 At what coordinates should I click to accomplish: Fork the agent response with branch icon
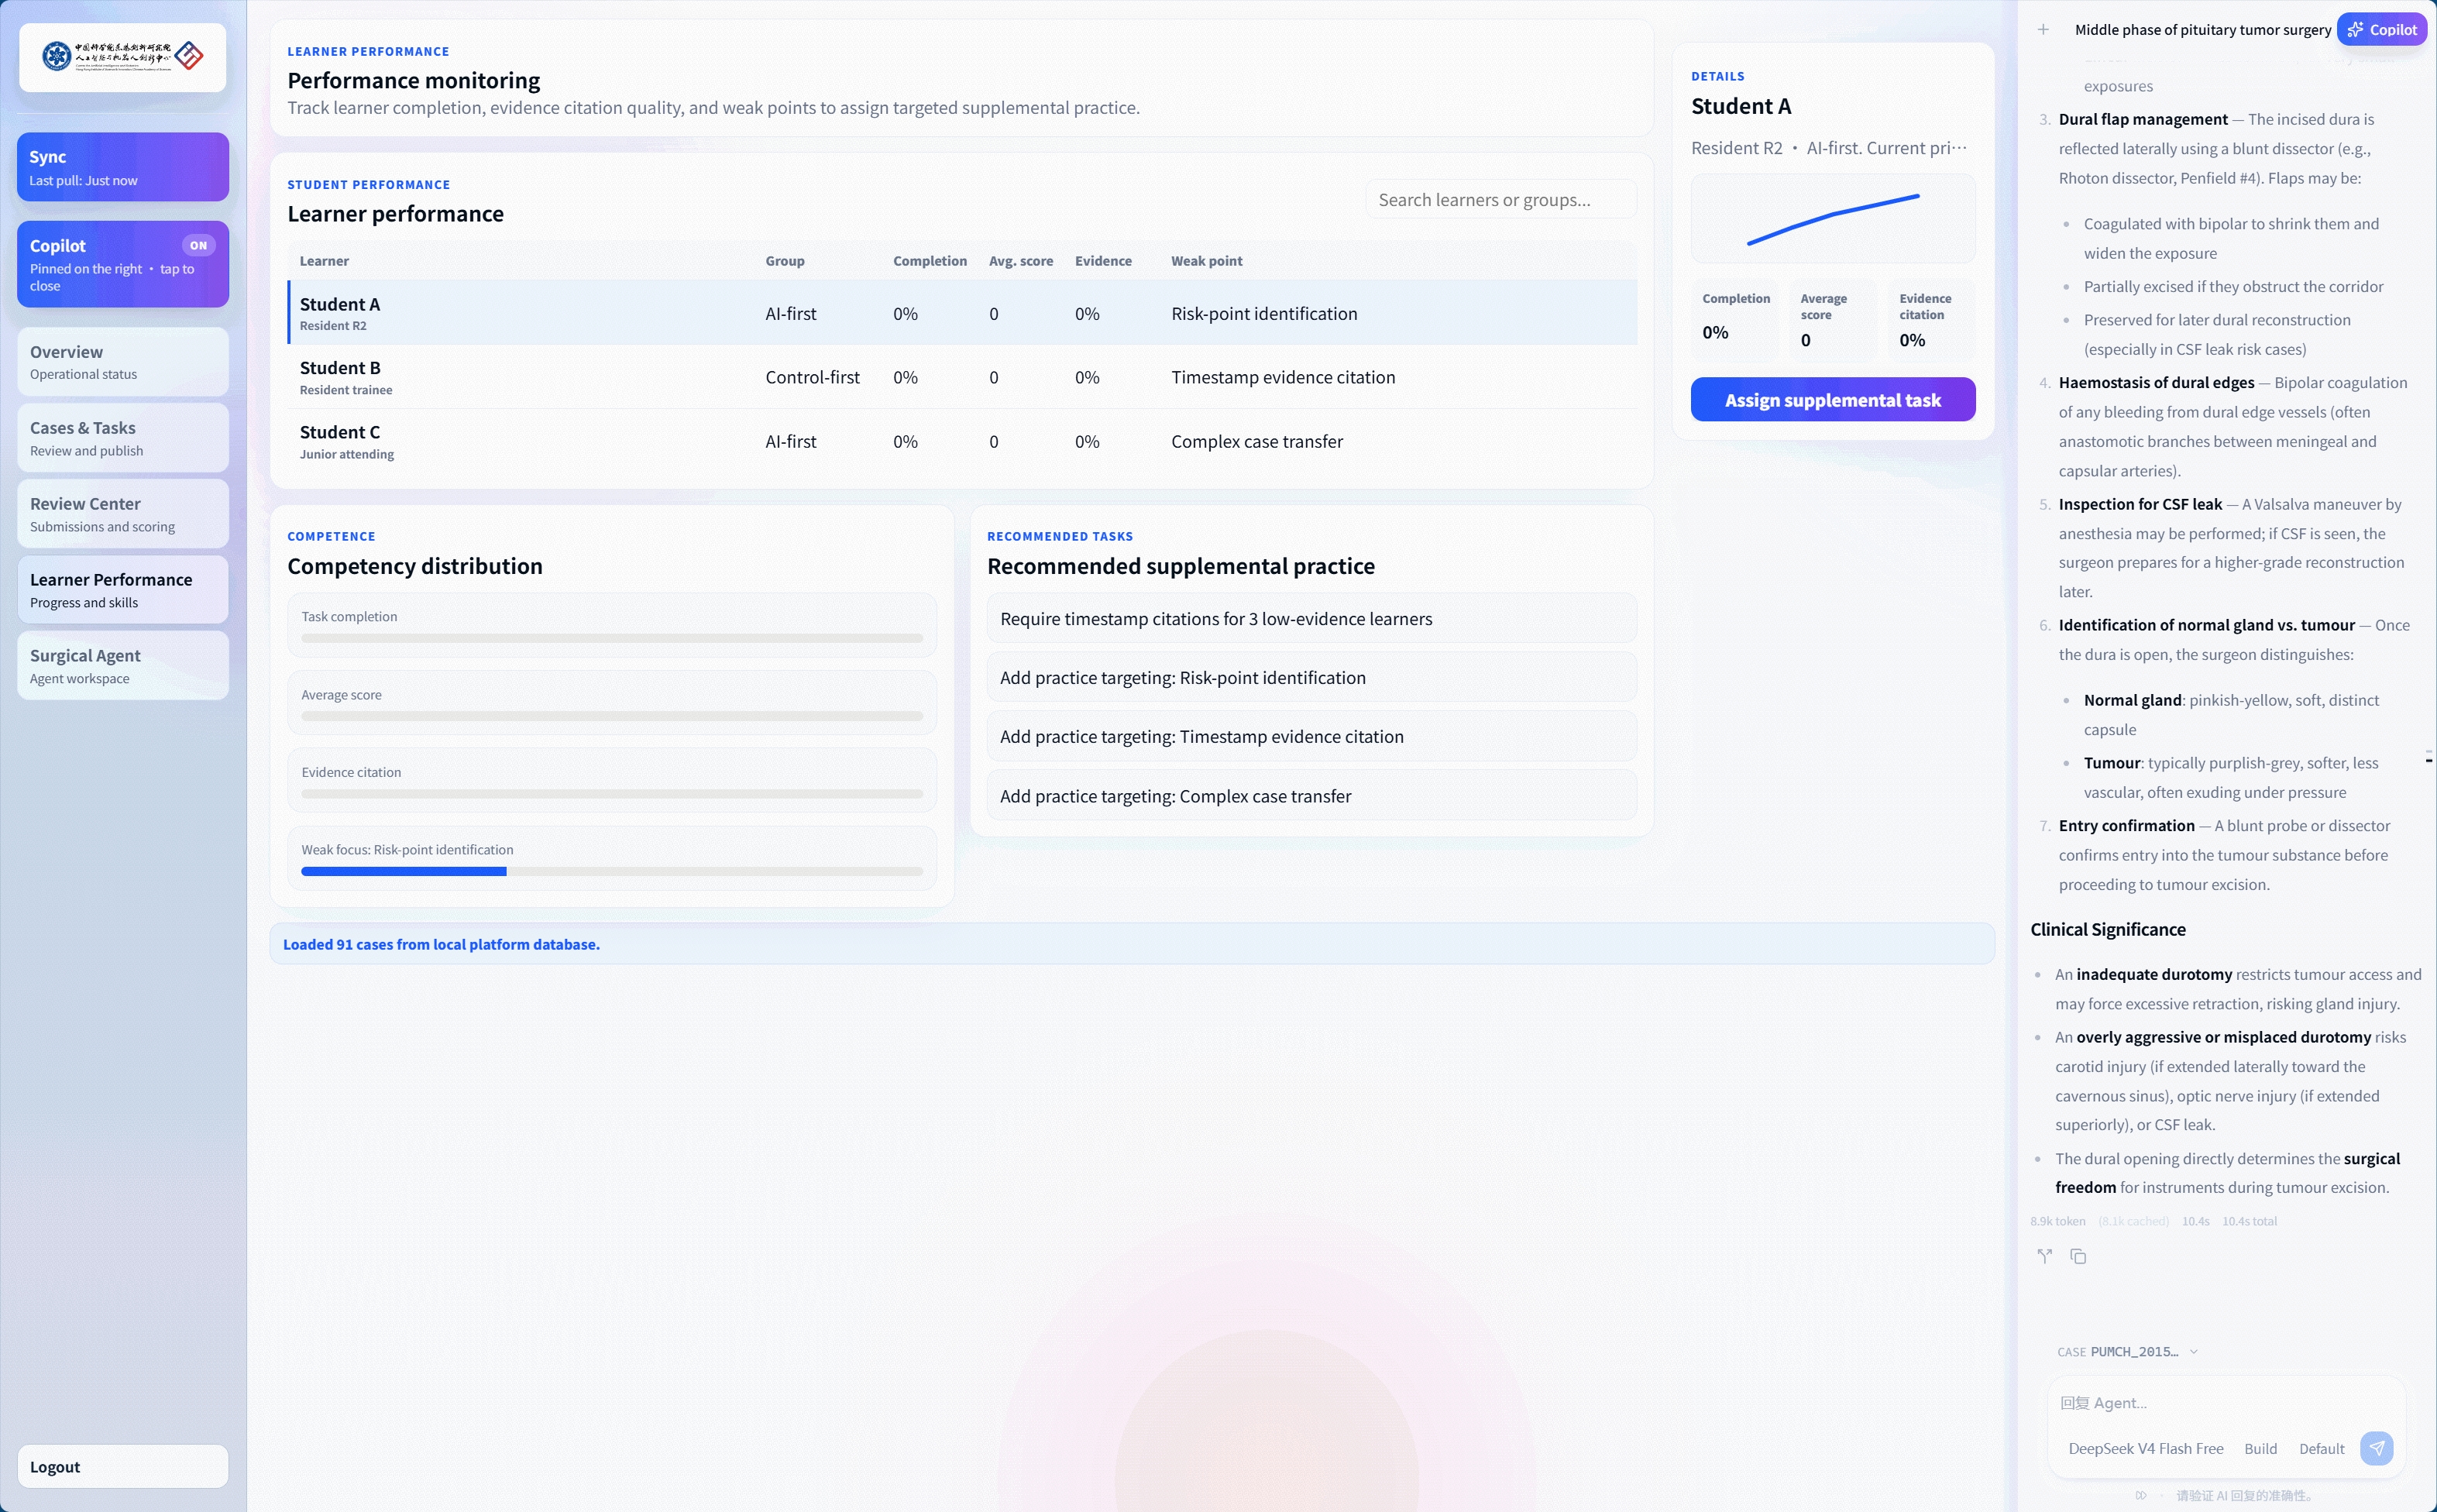(x=2044, y=1256)
